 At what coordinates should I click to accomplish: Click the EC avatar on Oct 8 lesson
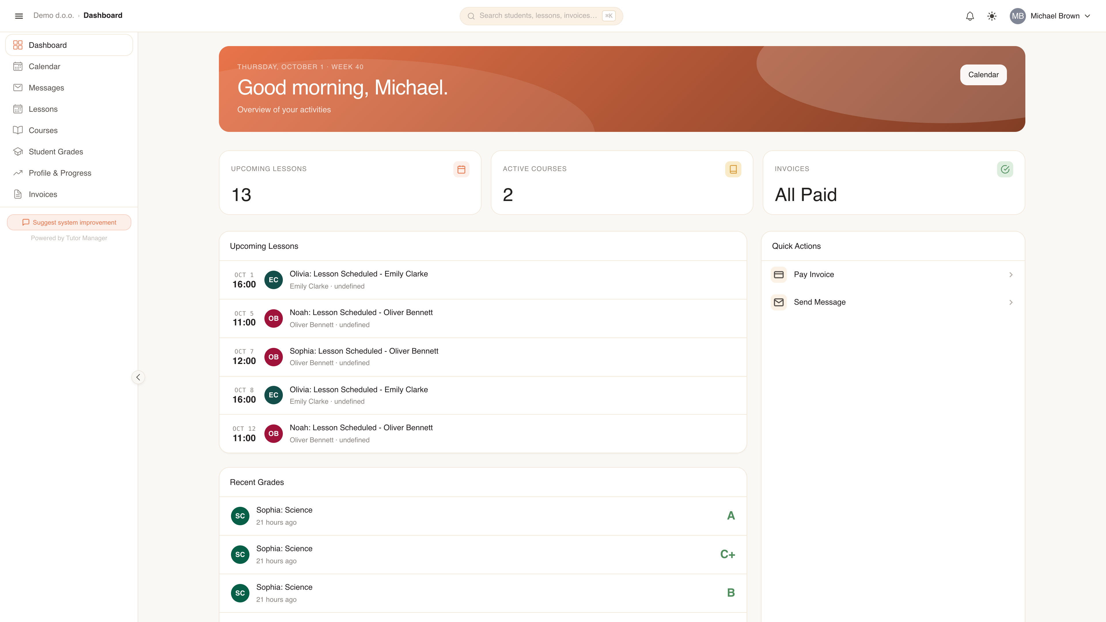pos(274,395)
